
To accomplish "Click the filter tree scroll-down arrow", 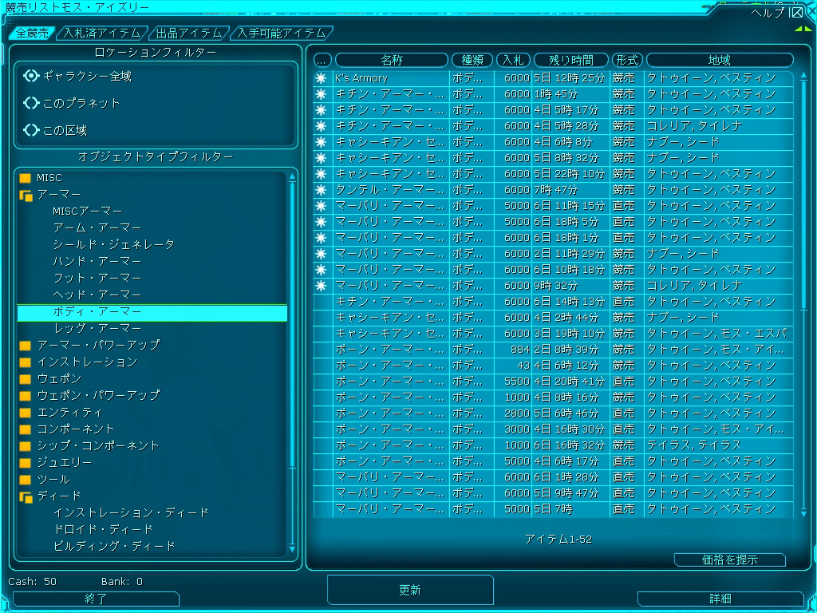I will coord(292,549).
